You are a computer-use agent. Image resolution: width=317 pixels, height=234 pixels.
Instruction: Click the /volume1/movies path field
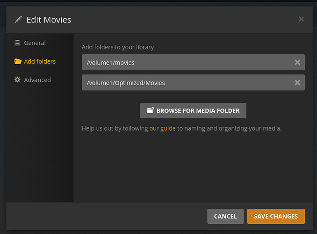(193, 62)
